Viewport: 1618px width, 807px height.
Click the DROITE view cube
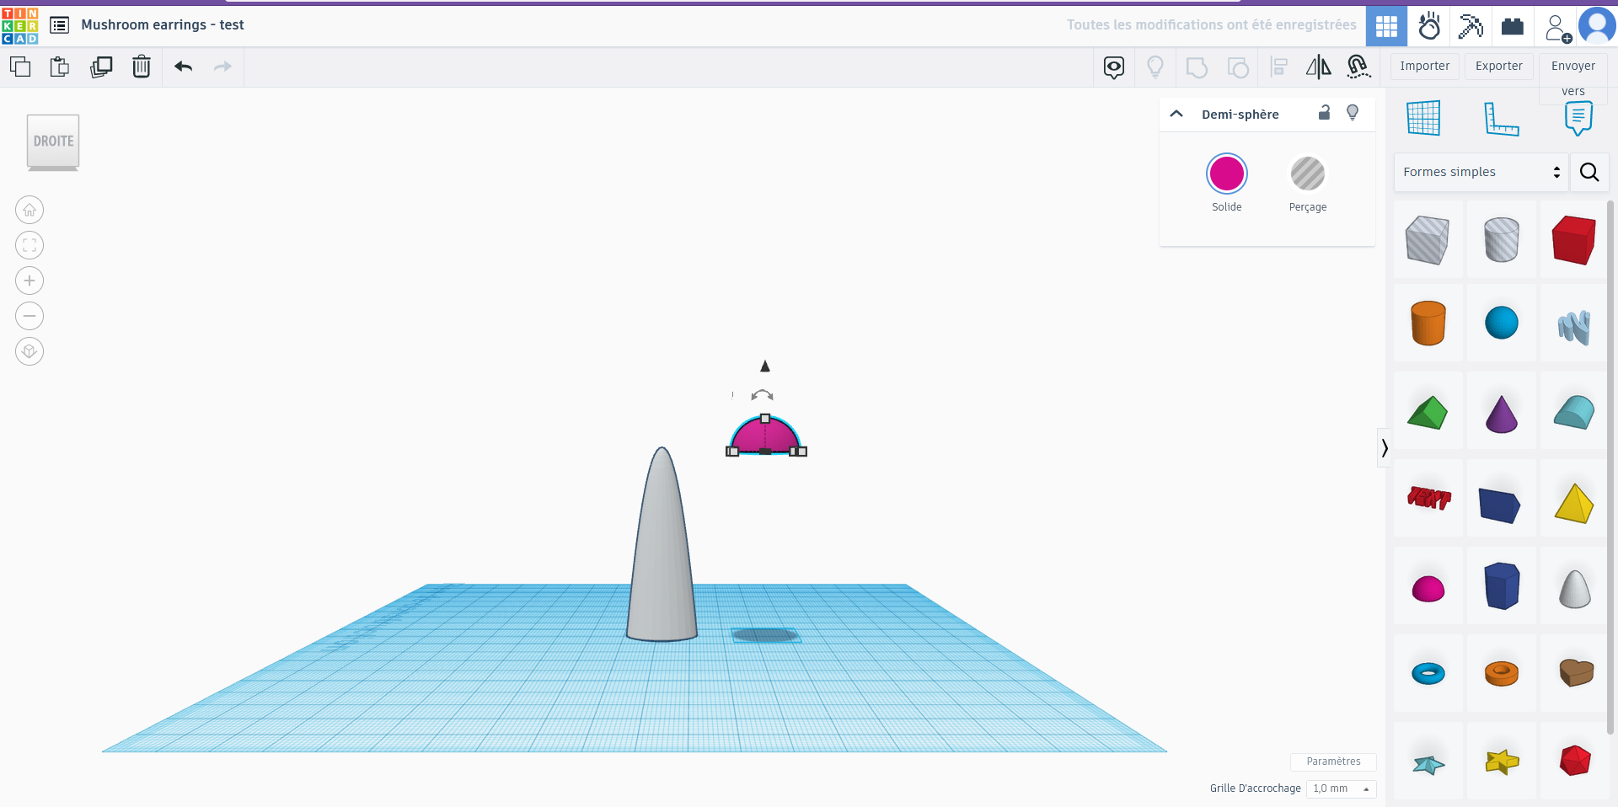click(53, 142)
